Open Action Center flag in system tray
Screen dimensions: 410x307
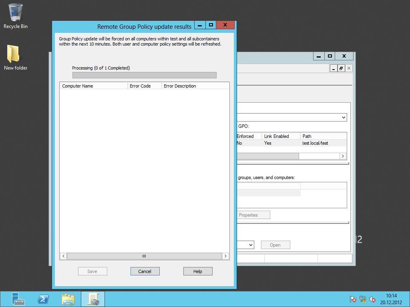[353, 299]
